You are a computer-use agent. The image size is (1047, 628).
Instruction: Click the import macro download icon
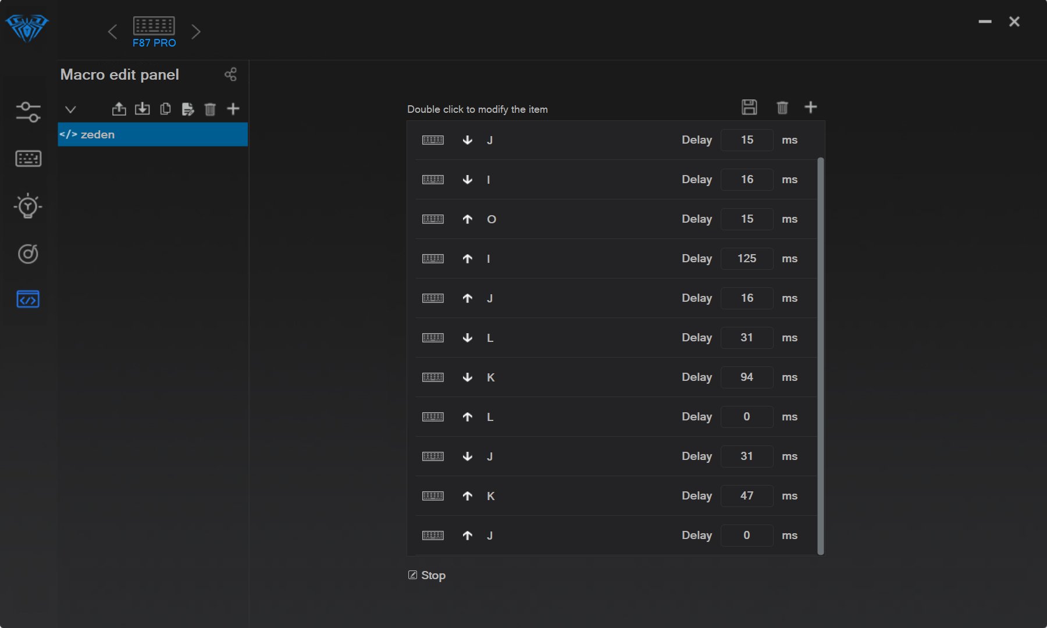142,109
